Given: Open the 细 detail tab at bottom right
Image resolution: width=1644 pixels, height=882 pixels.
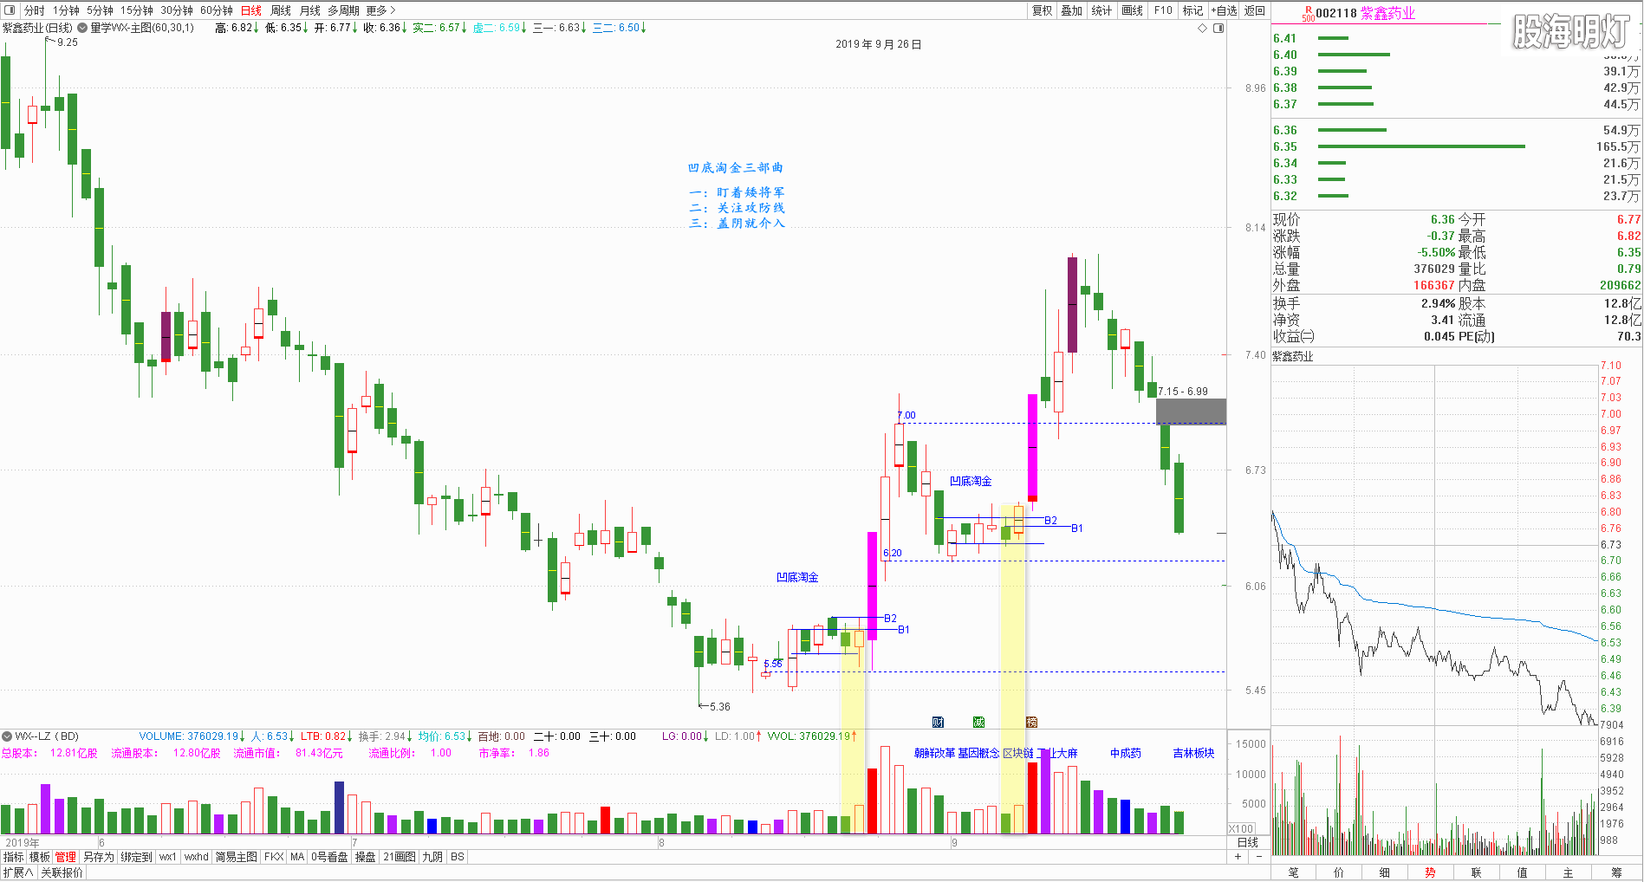Looking at the screenshot, I should pyautogui.click(x=1385, y=872).
